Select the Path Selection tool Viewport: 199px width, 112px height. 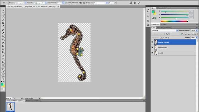coord(3,62)
